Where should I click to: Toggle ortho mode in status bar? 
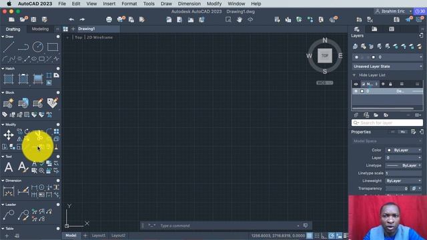click(324, 235)
